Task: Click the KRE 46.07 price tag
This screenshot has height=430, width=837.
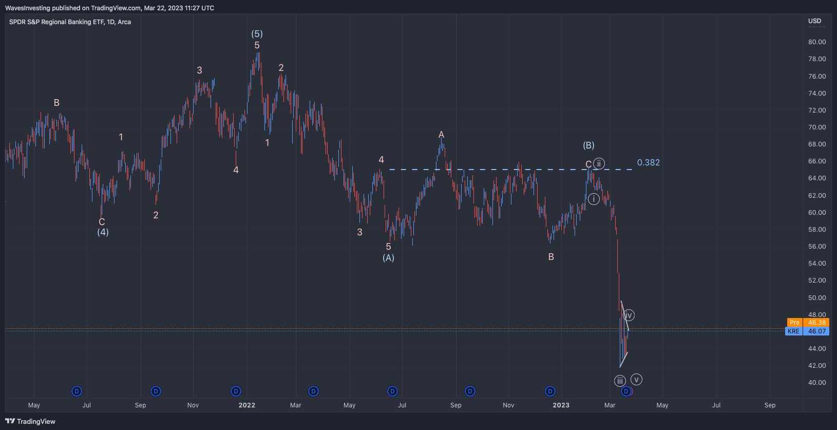Action: click(x=807, y=331)
